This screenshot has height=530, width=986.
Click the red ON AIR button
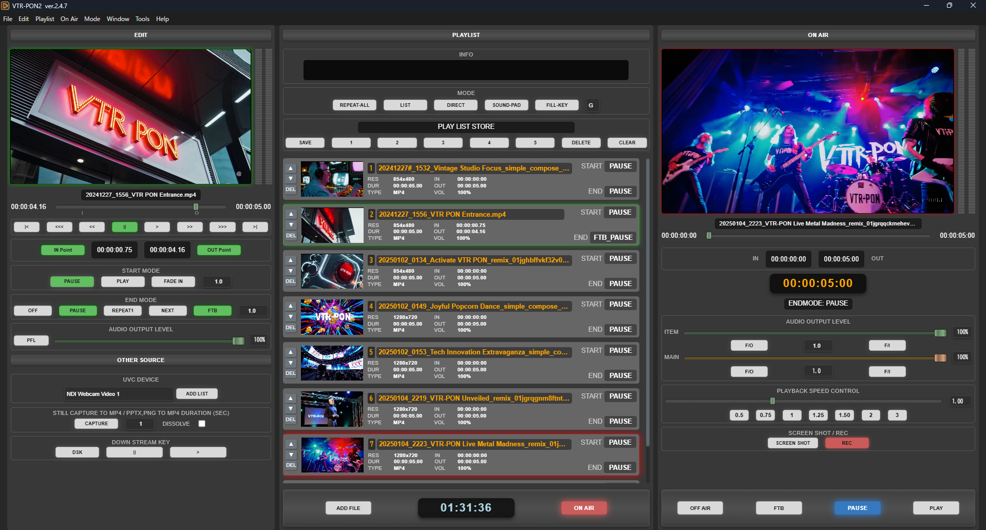584,508
